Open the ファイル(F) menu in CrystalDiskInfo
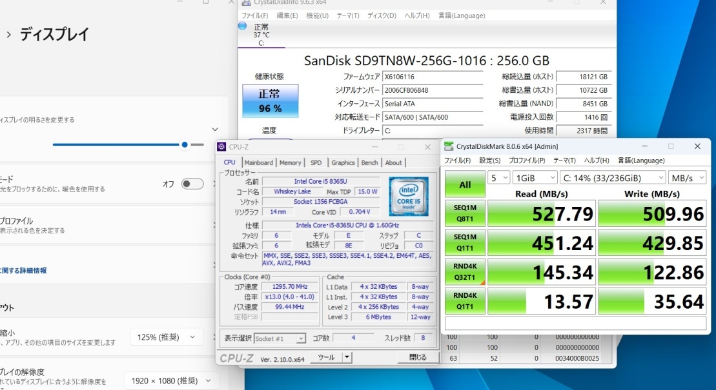The width and height of the screenshot is (716, 390). tap(255, 15)
